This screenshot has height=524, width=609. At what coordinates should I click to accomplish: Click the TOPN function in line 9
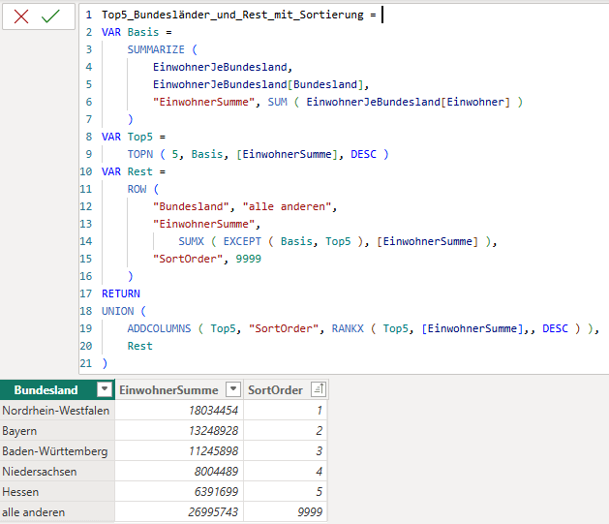[x=139, y=154]
